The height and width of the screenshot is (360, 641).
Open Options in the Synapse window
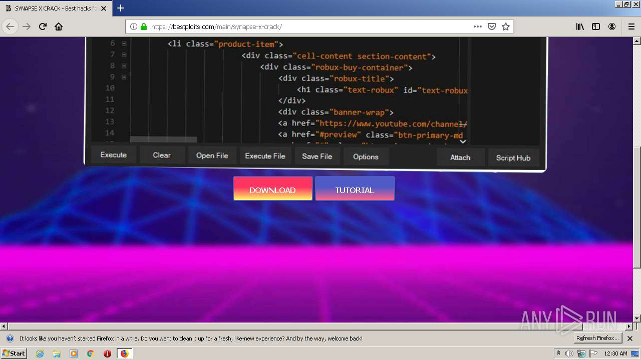[x=366, y=156]
